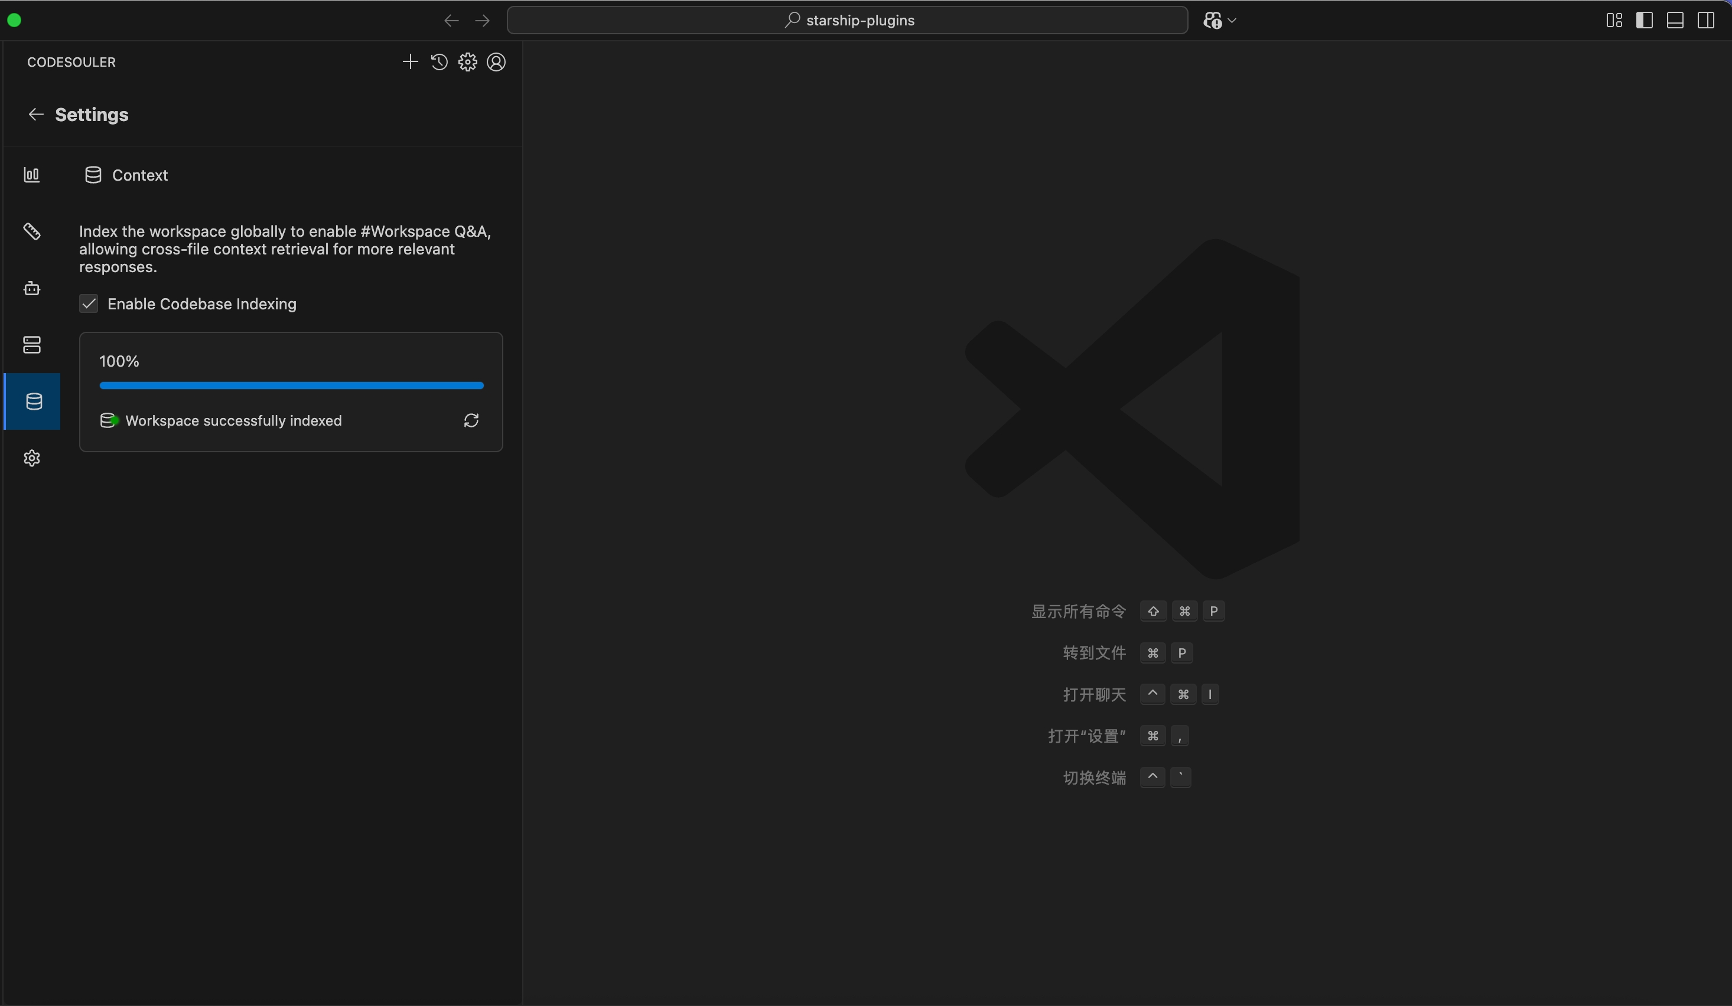
Task: Open CodeSouler settings gear in header
Action: tap(467, 62)
